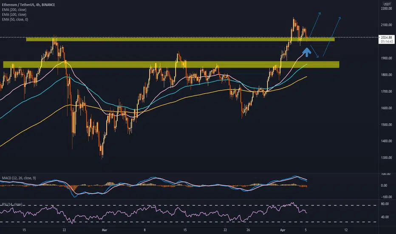The width and height of the screenshot is (396, 234).
Task: Click the MACD -100.00 scale label
Action: pyautogui.click(x=386, y=197)
